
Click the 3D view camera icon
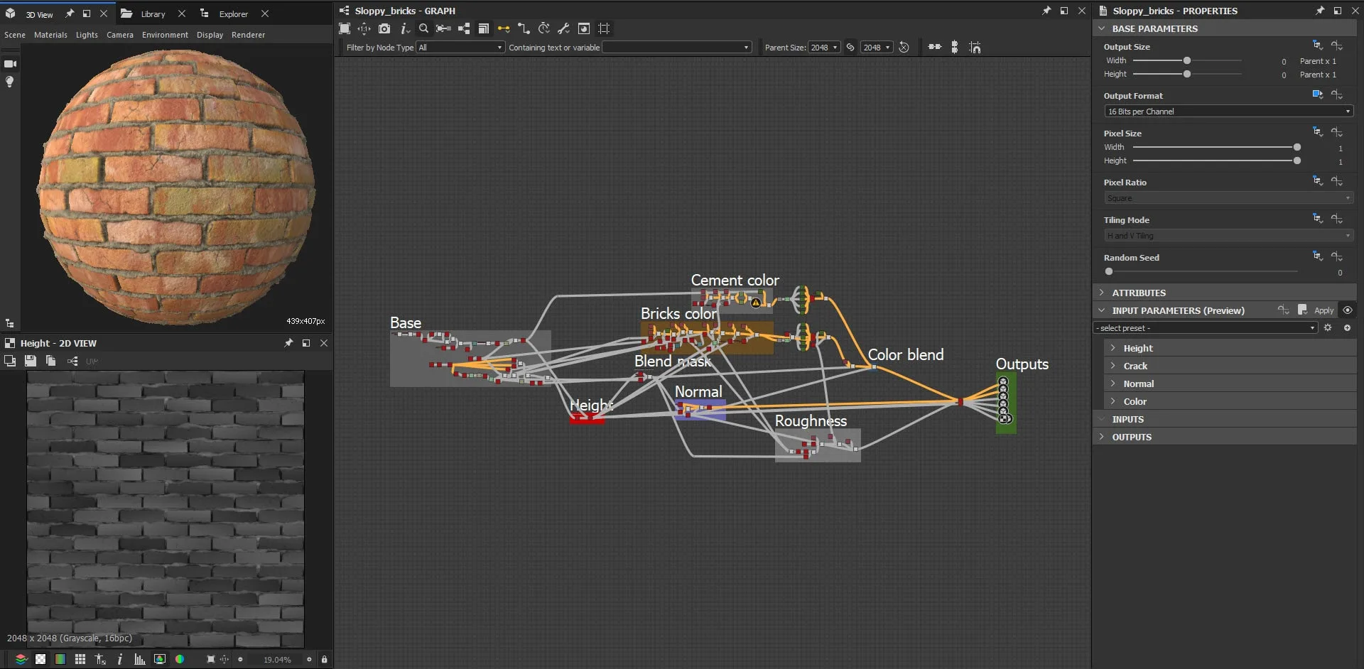10,64
